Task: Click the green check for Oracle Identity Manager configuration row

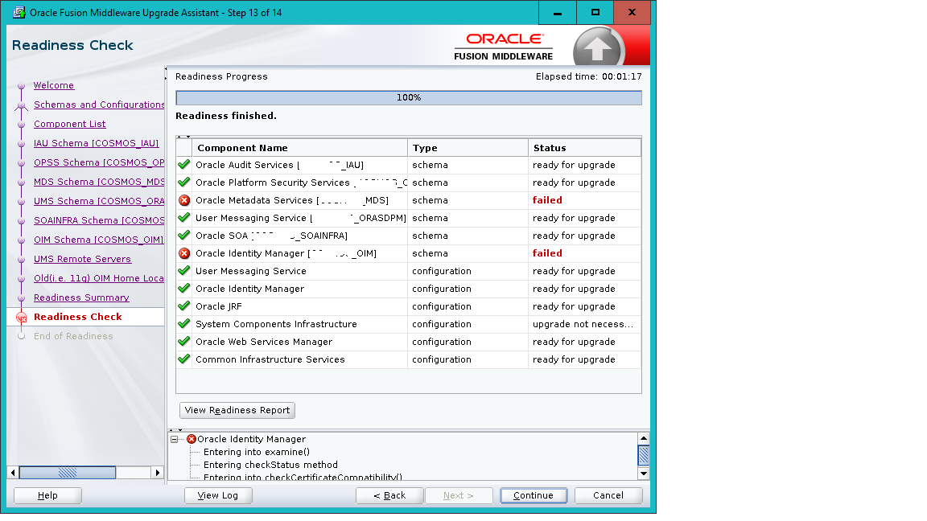Action: pyautogui.click(x=183, y=289)
